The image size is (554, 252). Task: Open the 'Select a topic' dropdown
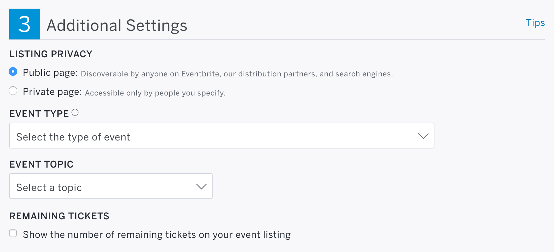pyautogui.click(x=111, y=186)
